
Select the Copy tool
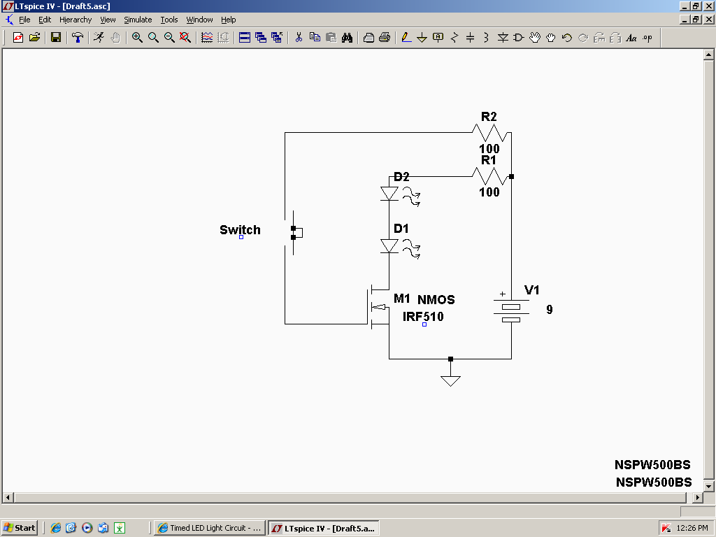coord(315,38)
